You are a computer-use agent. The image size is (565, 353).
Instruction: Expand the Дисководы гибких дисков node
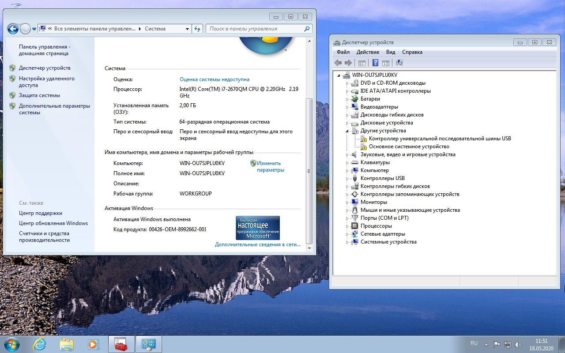point(347,115)
